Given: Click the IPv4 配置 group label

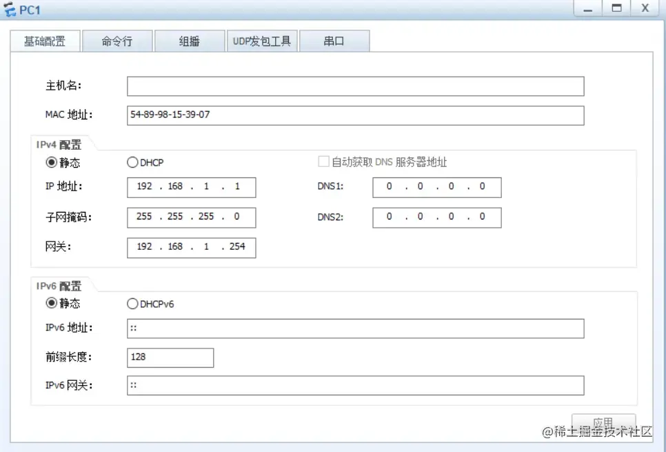Looking at the screenshot, I should click(59, 145).
